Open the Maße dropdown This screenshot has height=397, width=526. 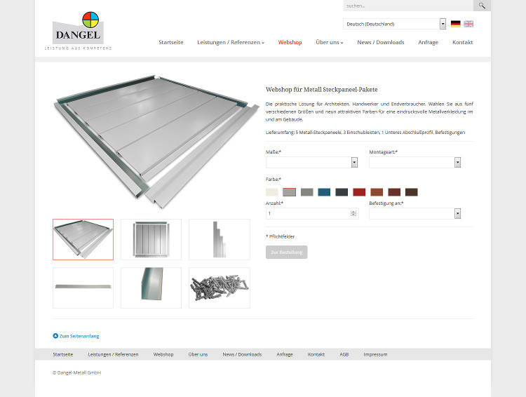pyautogui.click(x=311, y=163)
